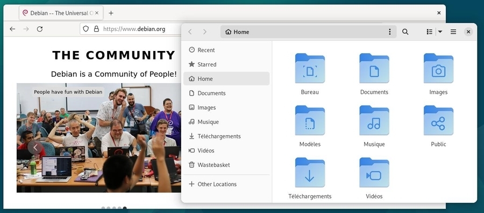Select Images in the Files sidebar
The width and height of the screenshot is (484, 213).
226,107
